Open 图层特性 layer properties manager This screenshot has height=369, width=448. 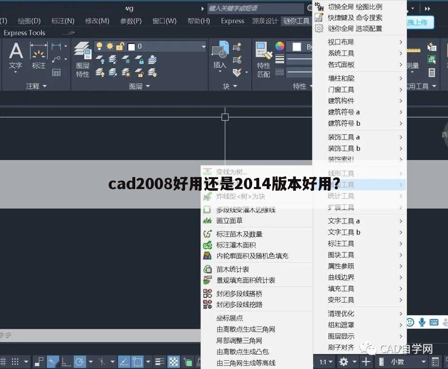(x=83, y=60)
